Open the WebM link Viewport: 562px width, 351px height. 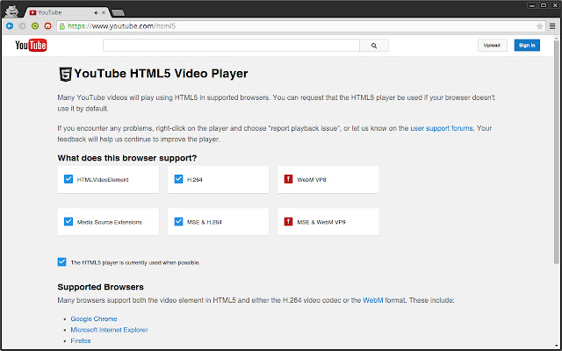373,300
